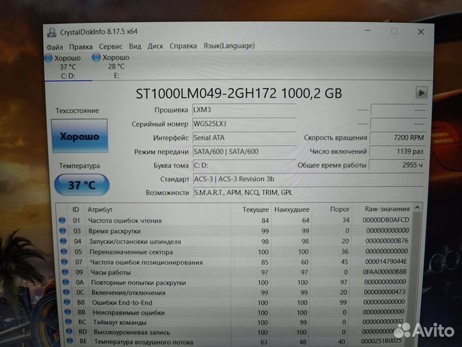
Task: Click the scroll up arrow of attribute list
Action: 417,208
